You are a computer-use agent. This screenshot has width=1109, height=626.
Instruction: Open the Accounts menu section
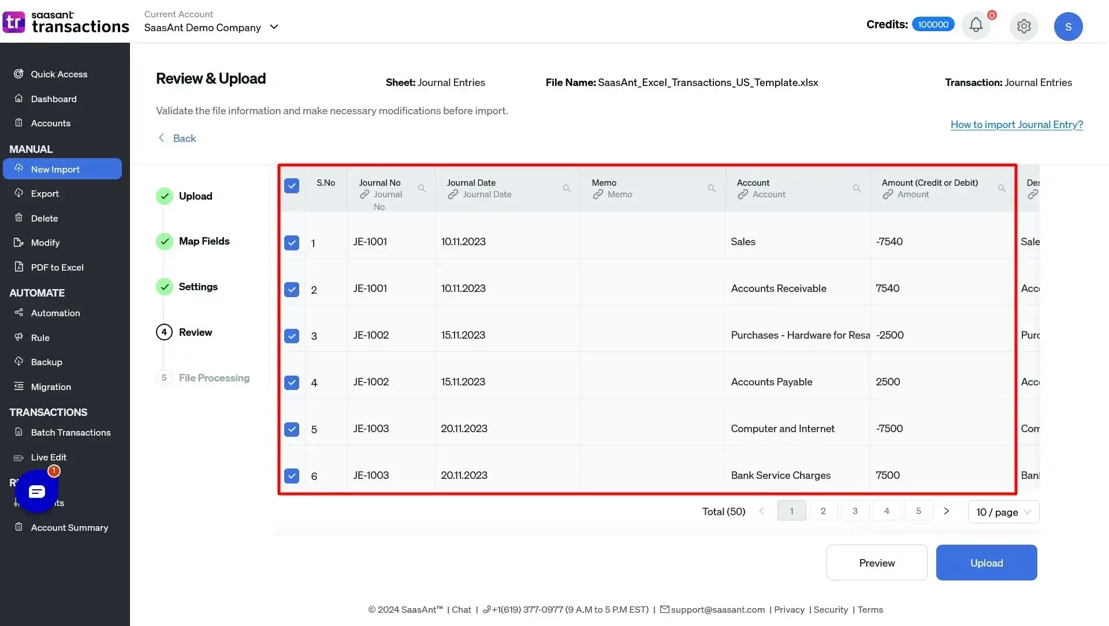click(51, 123)
